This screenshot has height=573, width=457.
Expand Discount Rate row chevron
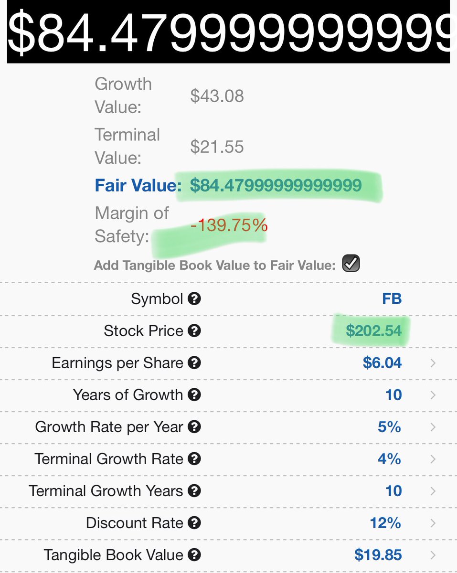pos(433,523)
